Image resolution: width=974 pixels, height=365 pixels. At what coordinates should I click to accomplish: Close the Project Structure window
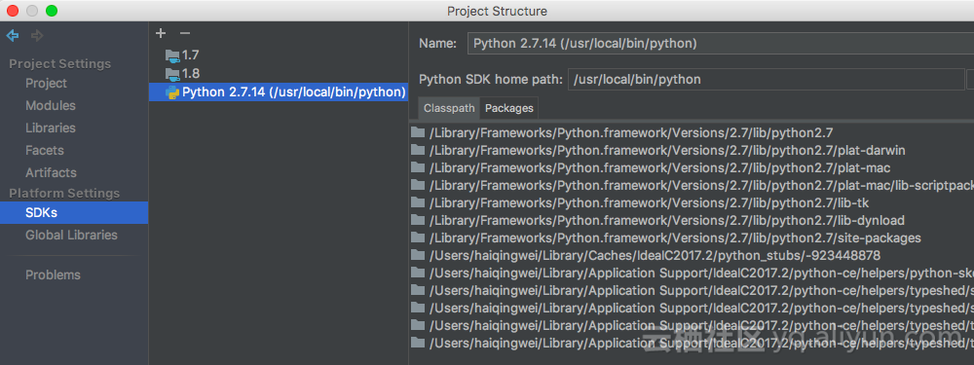(x=13, y=11)
